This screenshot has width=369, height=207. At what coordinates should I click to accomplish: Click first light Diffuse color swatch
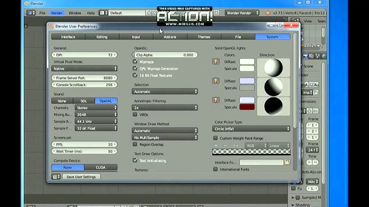click(x=247, y=62)
